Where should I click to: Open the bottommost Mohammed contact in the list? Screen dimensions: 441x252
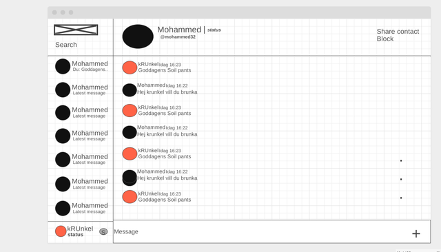click(x=81, y=208)
